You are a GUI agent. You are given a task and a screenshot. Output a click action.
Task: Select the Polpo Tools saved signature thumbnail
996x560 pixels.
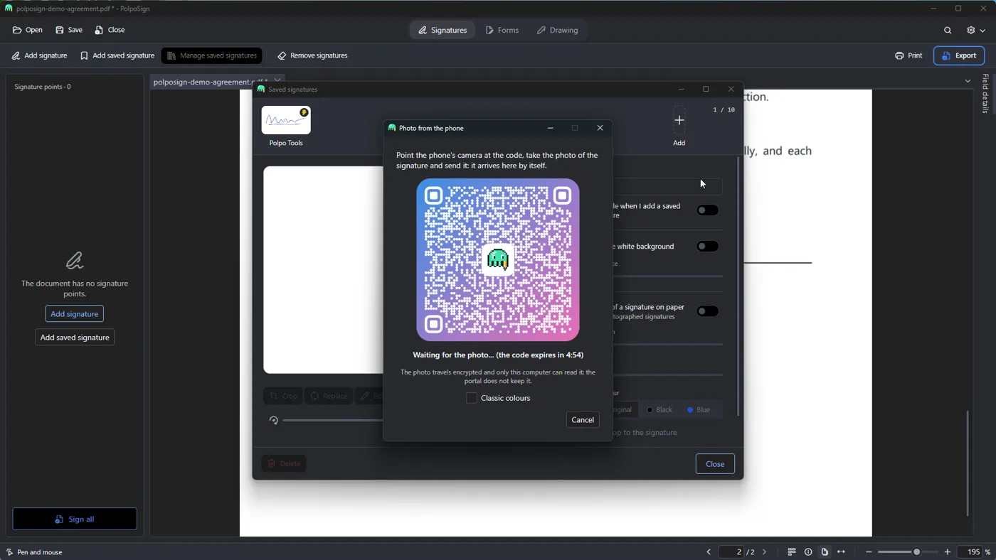pos(286,120)
